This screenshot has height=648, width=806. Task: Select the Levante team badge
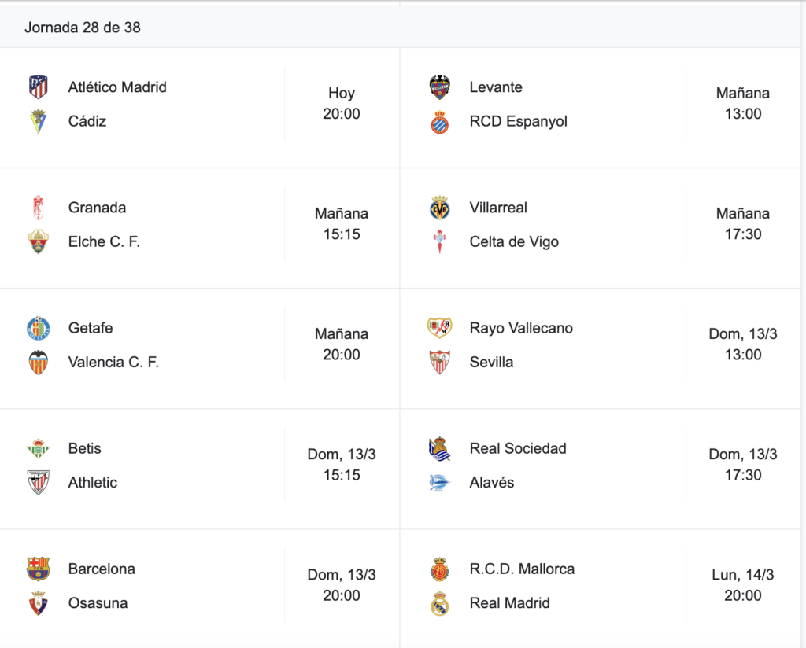(x=439, y=87)
